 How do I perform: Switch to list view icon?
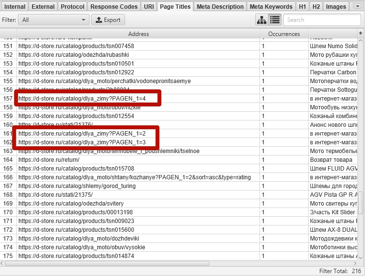coord(275,20)
